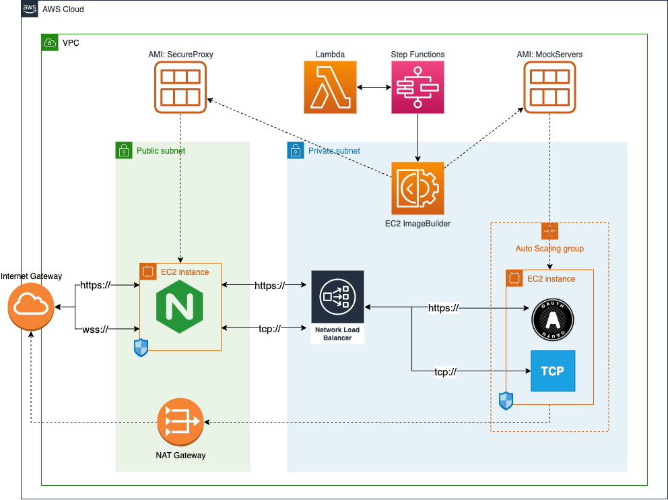
Task: Click the "Auto Scaling group" label
Action: (x=549, y=249)
